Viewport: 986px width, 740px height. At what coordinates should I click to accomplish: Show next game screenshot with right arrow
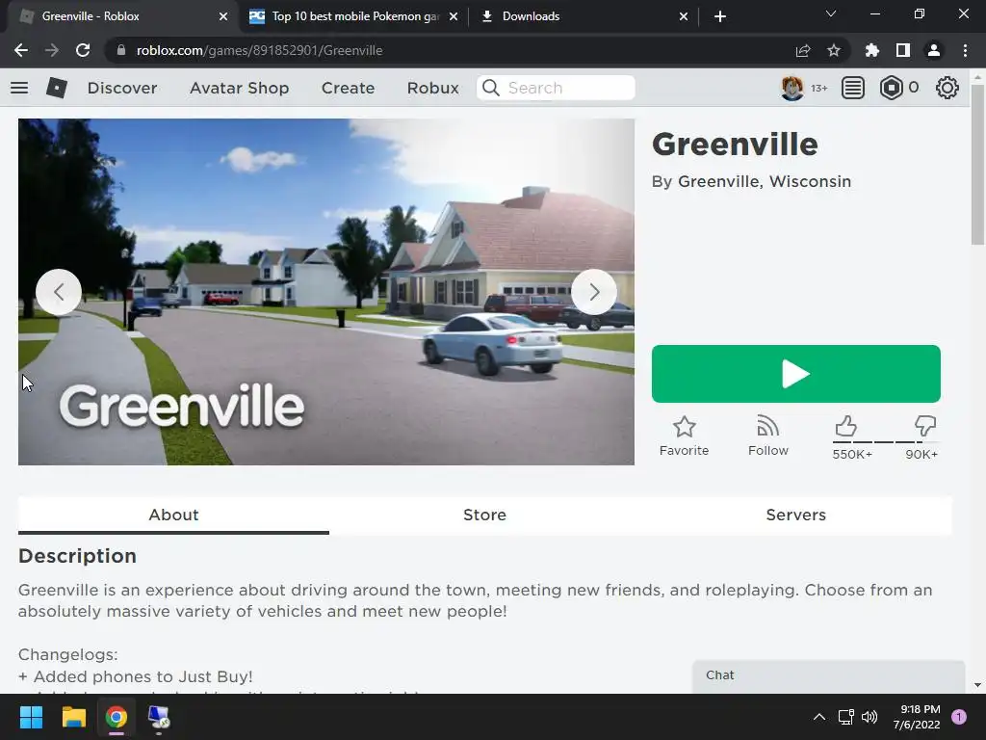(593, 292)
